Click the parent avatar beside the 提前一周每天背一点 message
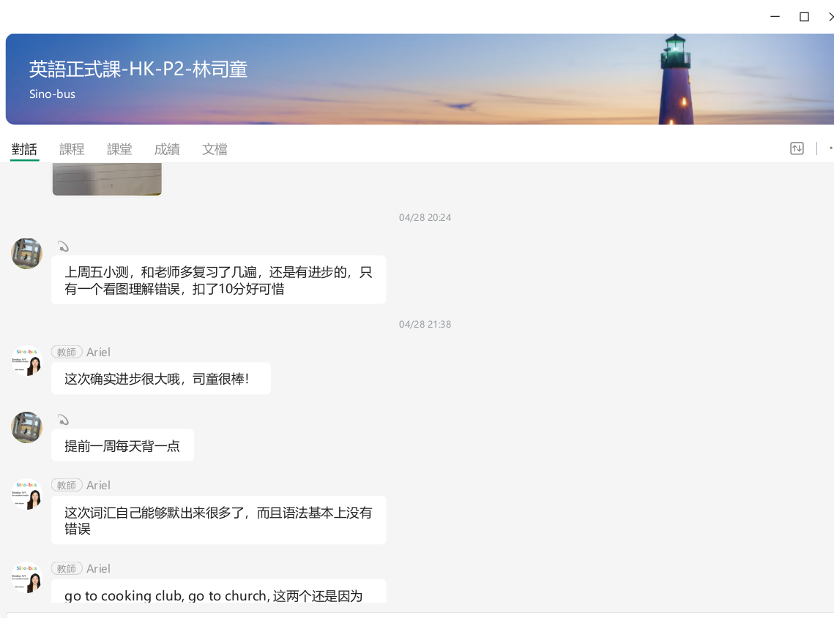834x618 pixels. tap(26, 427)
